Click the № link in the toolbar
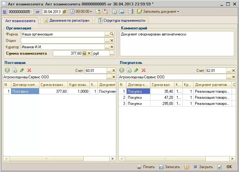This screenshot has height=172, width=239. point(4,12)
